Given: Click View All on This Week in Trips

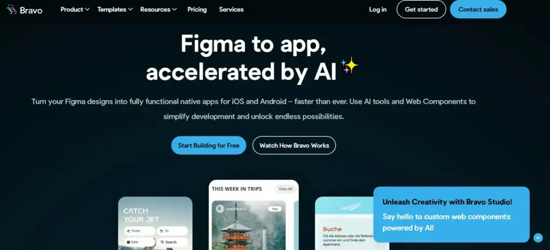Looking at the screenshot, I should point(285,189).
